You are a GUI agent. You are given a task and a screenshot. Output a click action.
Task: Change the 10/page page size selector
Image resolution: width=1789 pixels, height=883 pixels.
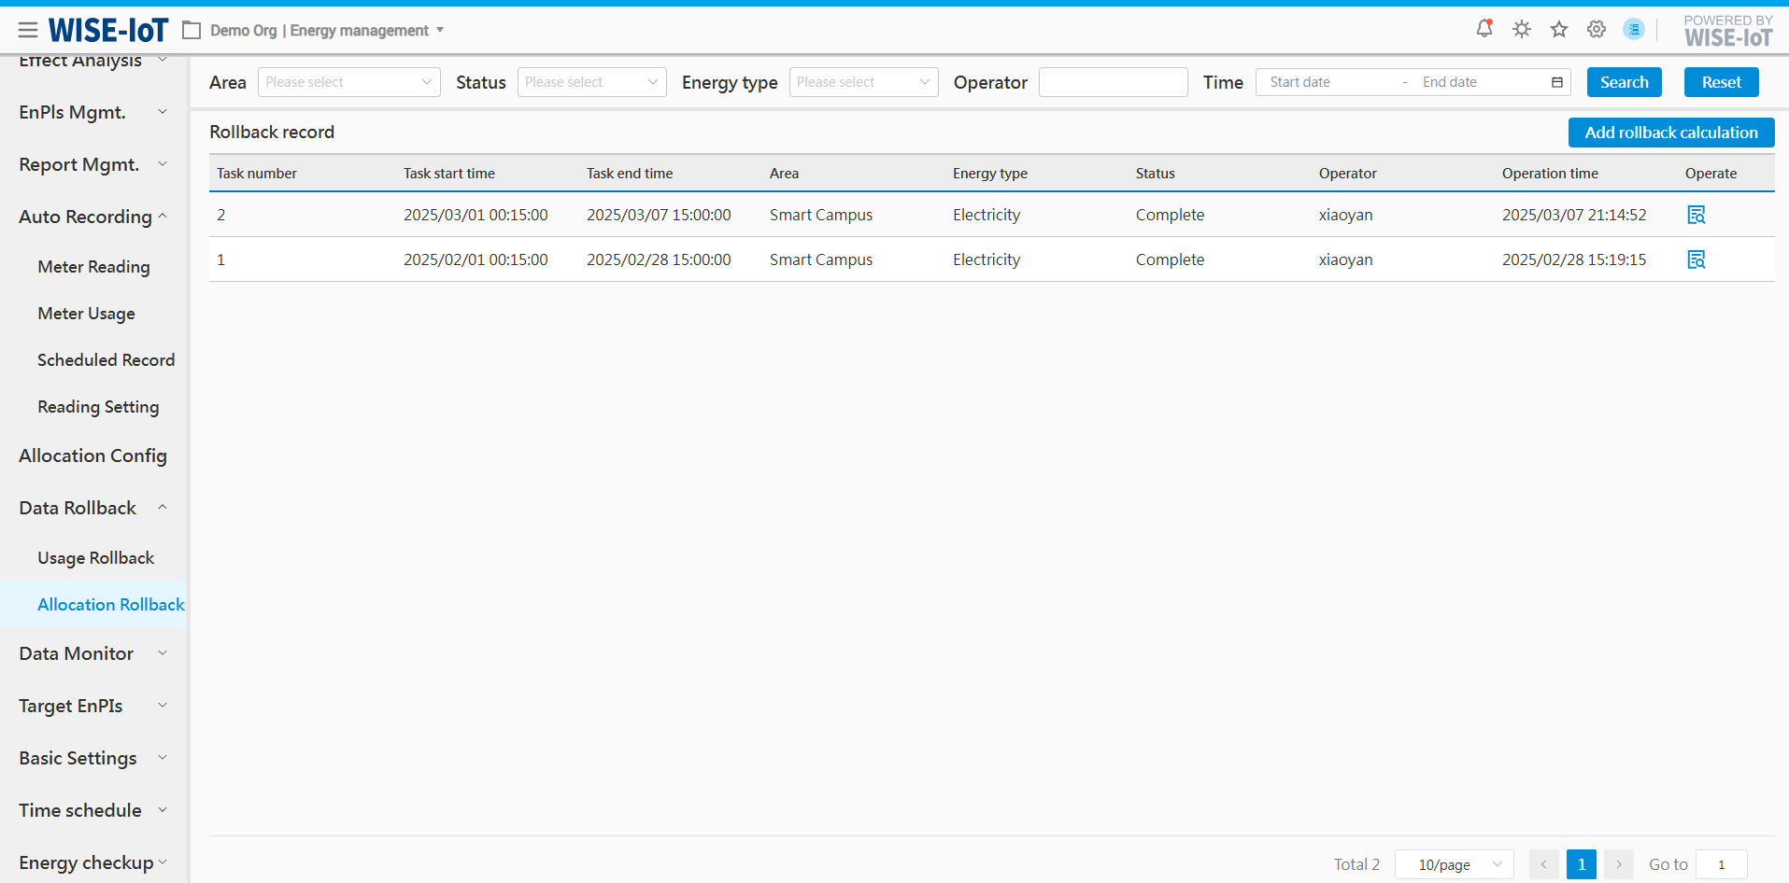[x=1454, y=864]
